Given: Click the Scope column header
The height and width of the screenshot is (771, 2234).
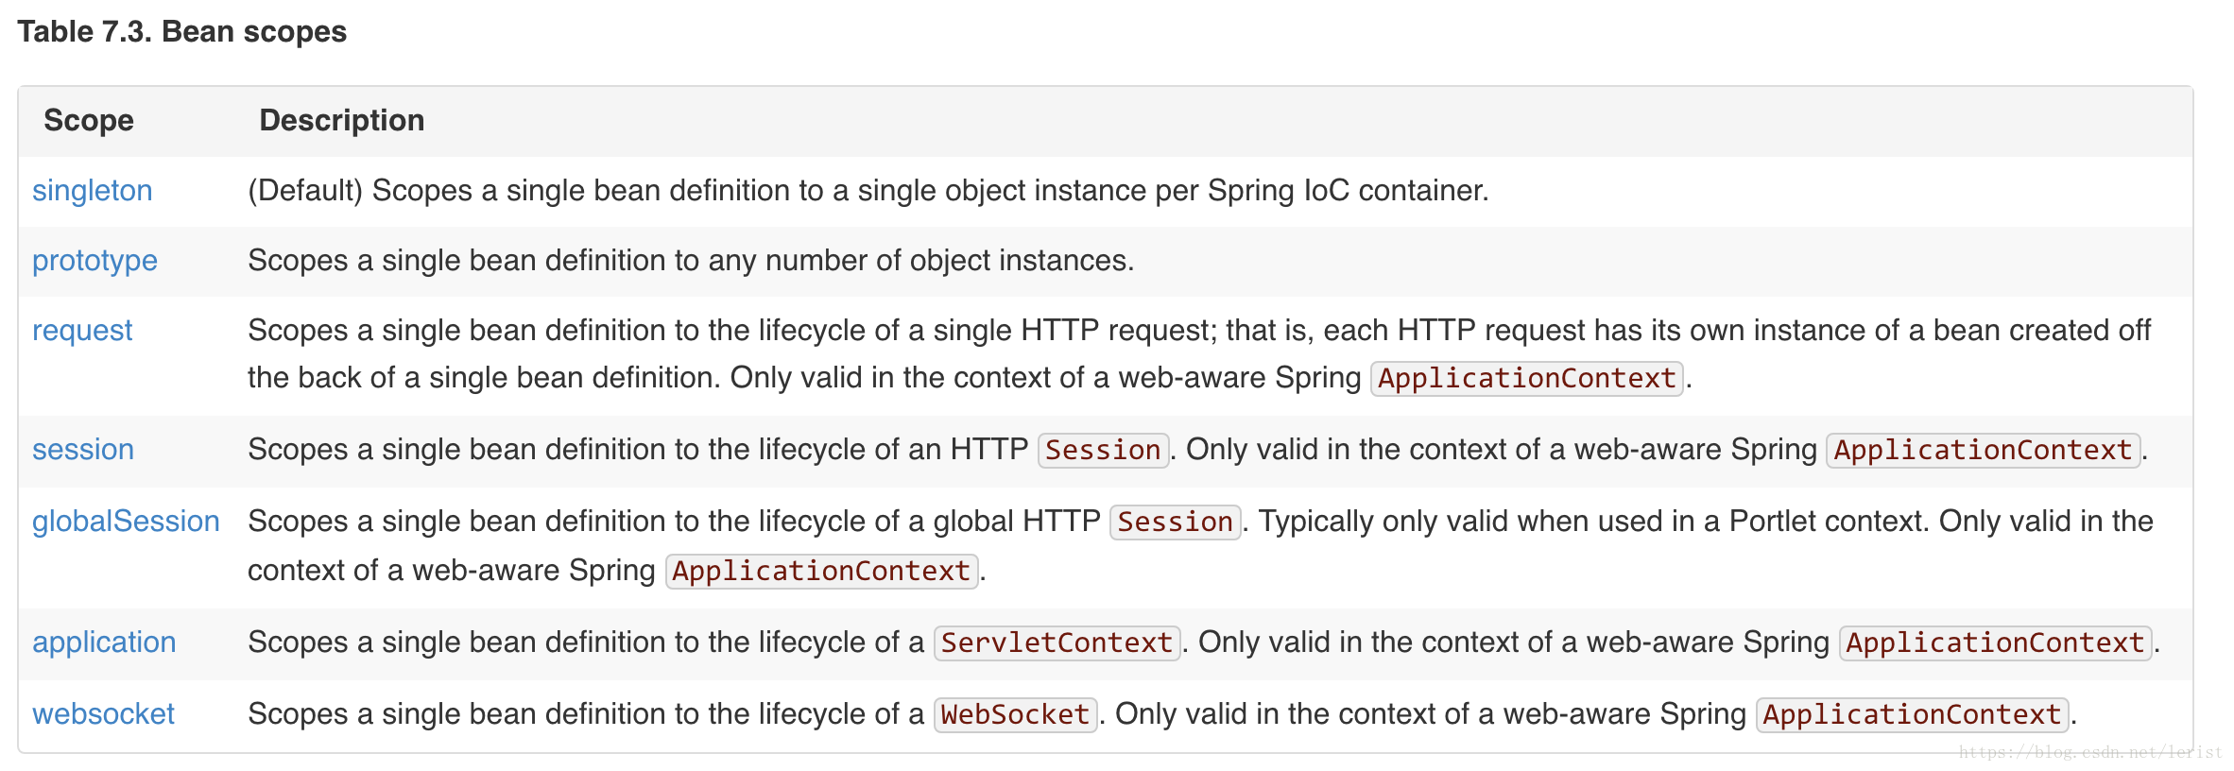Looking at the screenshot, I should point(89,120).
